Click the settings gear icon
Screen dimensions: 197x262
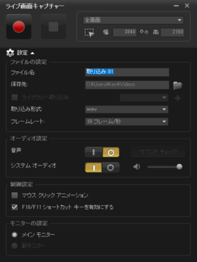click(10, 53)
